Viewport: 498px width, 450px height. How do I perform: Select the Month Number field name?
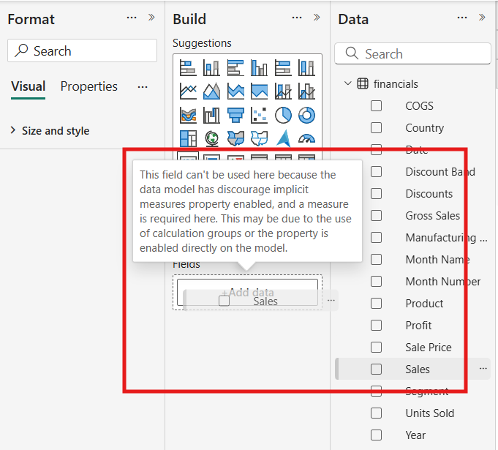443,282
